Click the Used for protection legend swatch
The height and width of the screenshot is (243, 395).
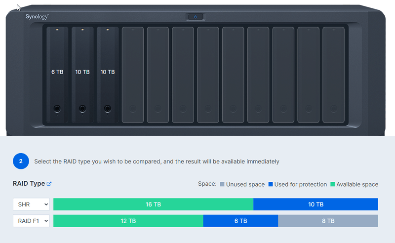(x=271, y=184)
